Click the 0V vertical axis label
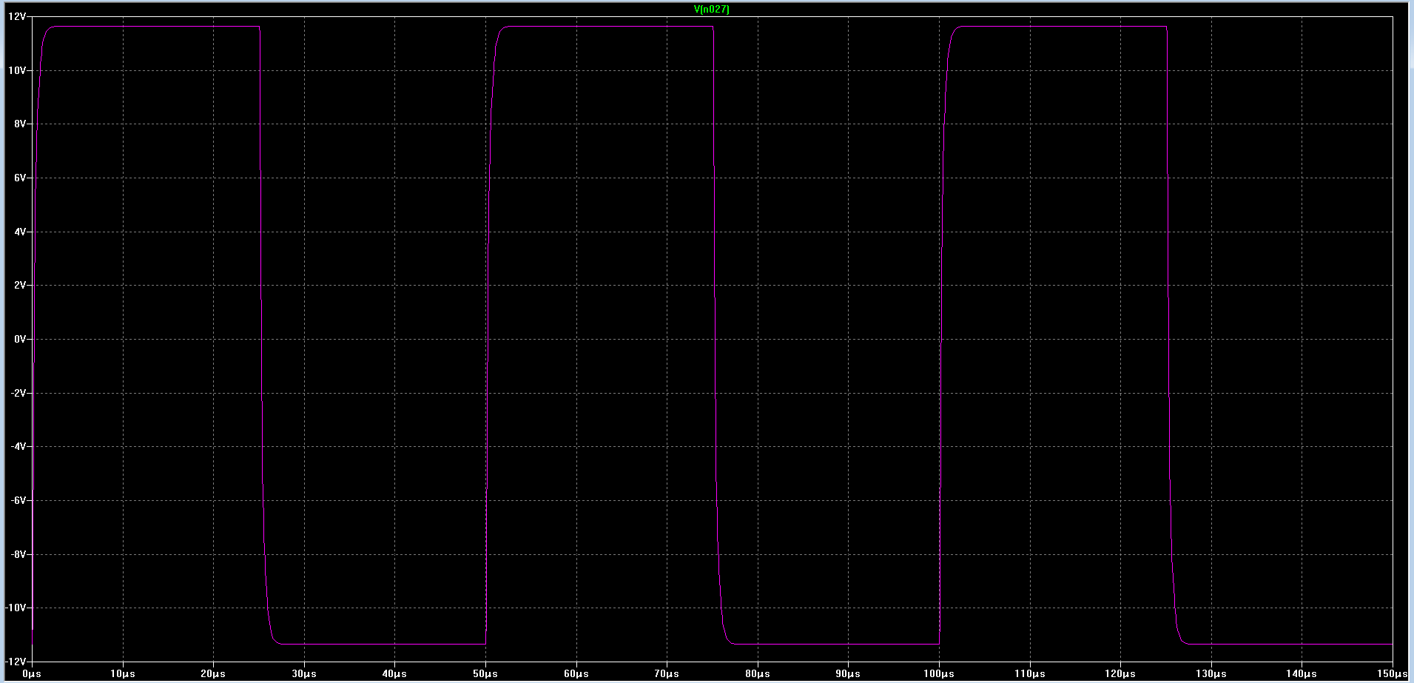 [x=20, y=339]
